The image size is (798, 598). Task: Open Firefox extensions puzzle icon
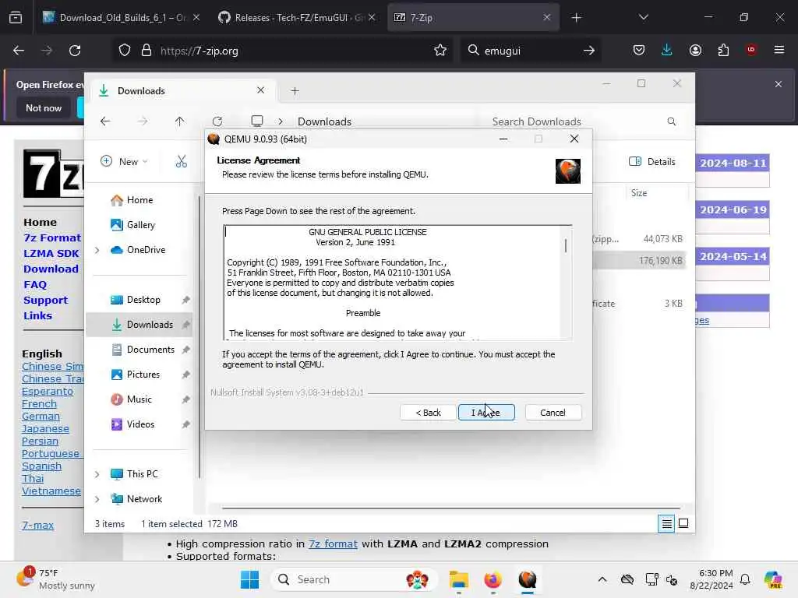[723, 51]
